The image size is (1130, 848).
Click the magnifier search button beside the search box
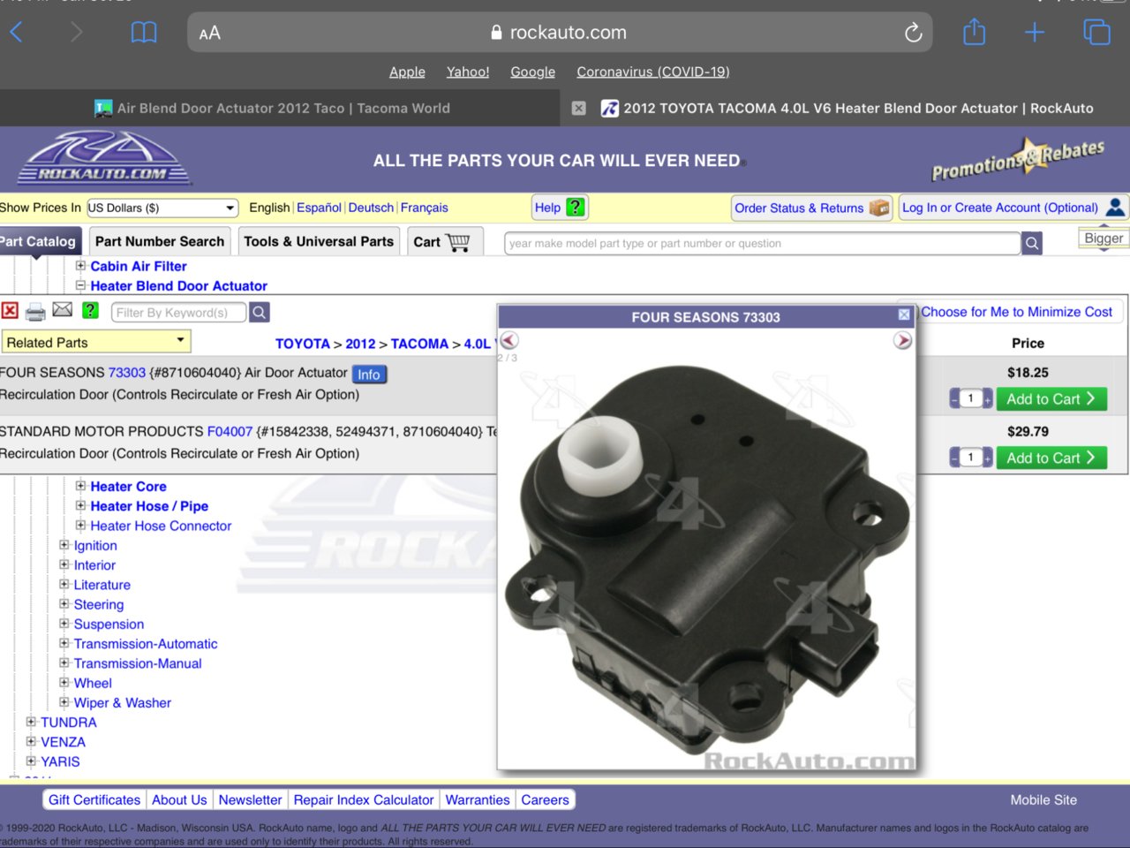[x=1032, y=243]
